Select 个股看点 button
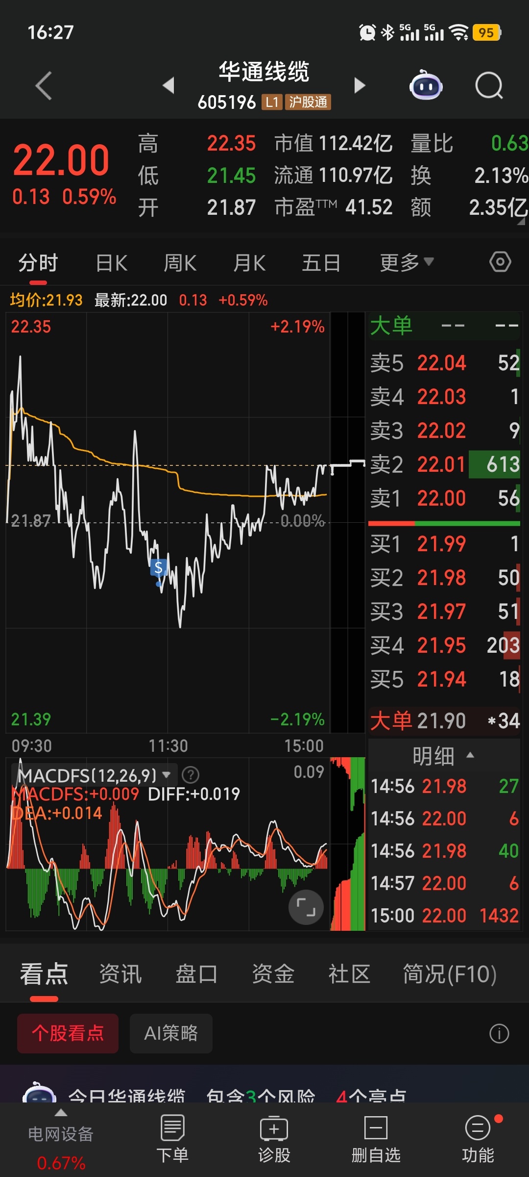The height and width of the screenshot is (1177, 529). tap(68, 1033)
